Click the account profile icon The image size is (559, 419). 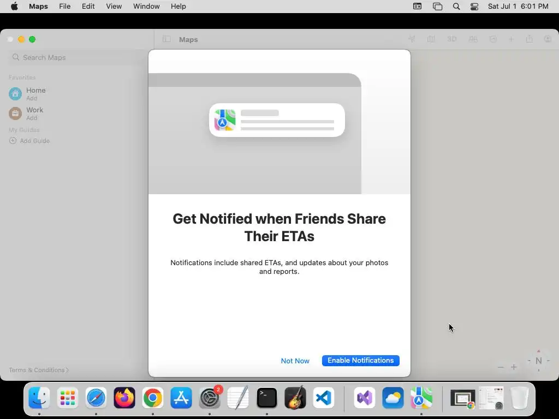[x=548, y=39]
